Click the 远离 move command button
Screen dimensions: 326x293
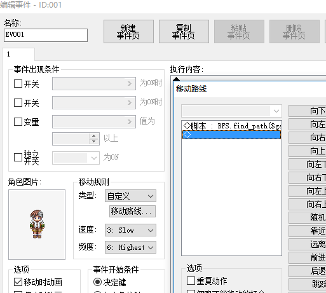308,245
